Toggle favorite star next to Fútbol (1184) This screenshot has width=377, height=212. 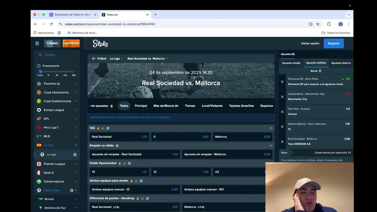(x=72, y=191)
